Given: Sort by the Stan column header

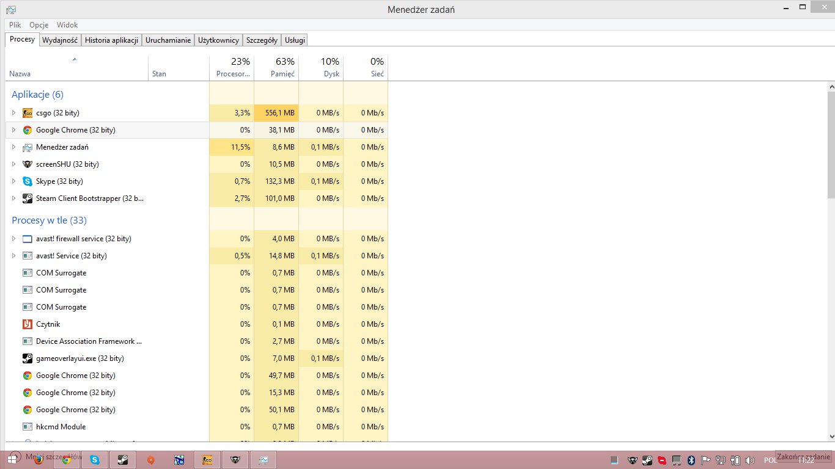Looking at the screenshot, I should [178, 68].
